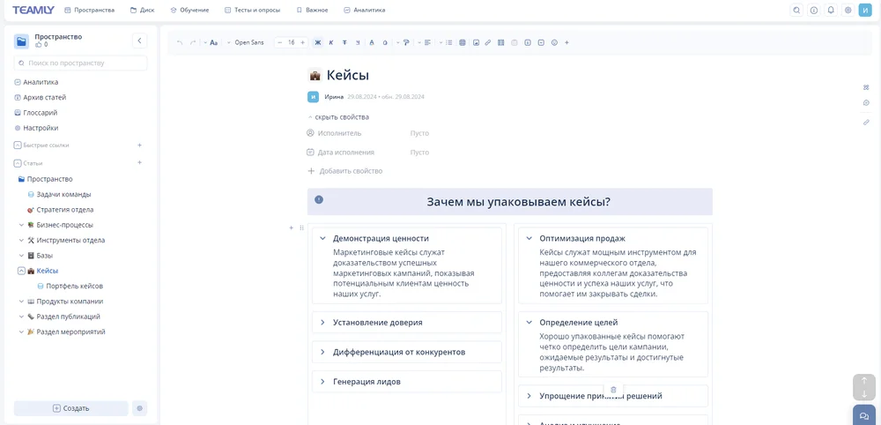Open the text color picker
Screen dimensions: 881x425
click(x=372, y=42)
